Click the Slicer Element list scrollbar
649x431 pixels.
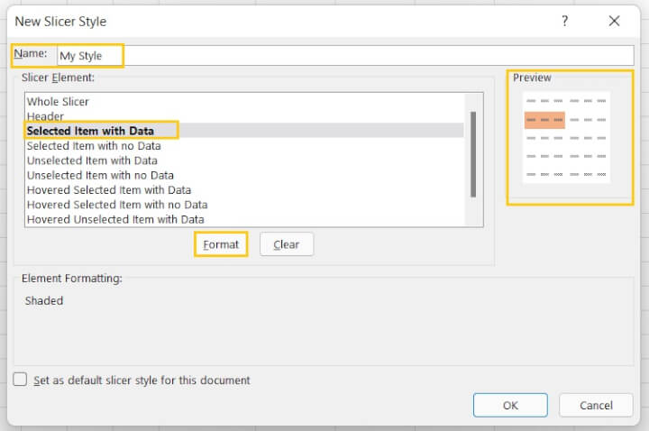tap(473, 153)
